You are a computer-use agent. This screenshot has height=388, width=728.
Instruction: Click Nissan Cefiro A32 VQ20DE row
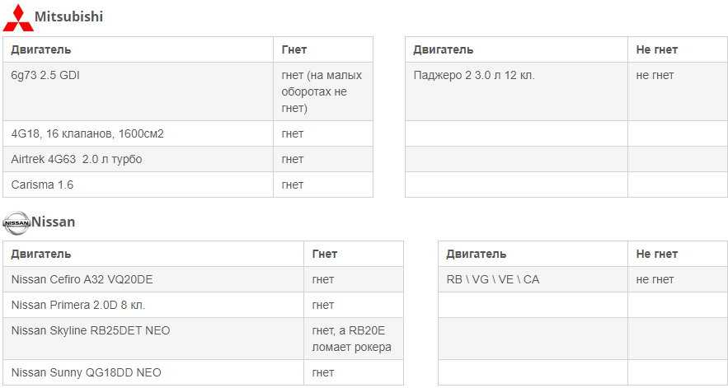click(x=203, y=279)
